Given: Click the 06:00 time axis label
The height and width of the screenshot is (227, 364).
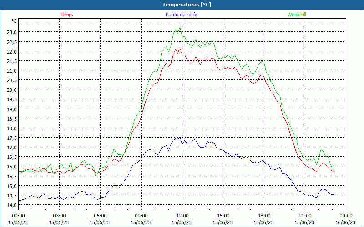Looking at the screenshot, I should pyautogui.click(x=100, y=216).
